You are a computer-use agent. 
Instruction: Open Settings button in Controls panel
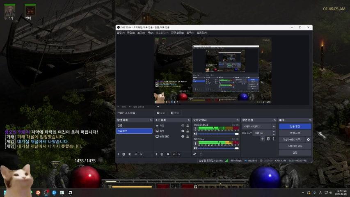(295, 153)
